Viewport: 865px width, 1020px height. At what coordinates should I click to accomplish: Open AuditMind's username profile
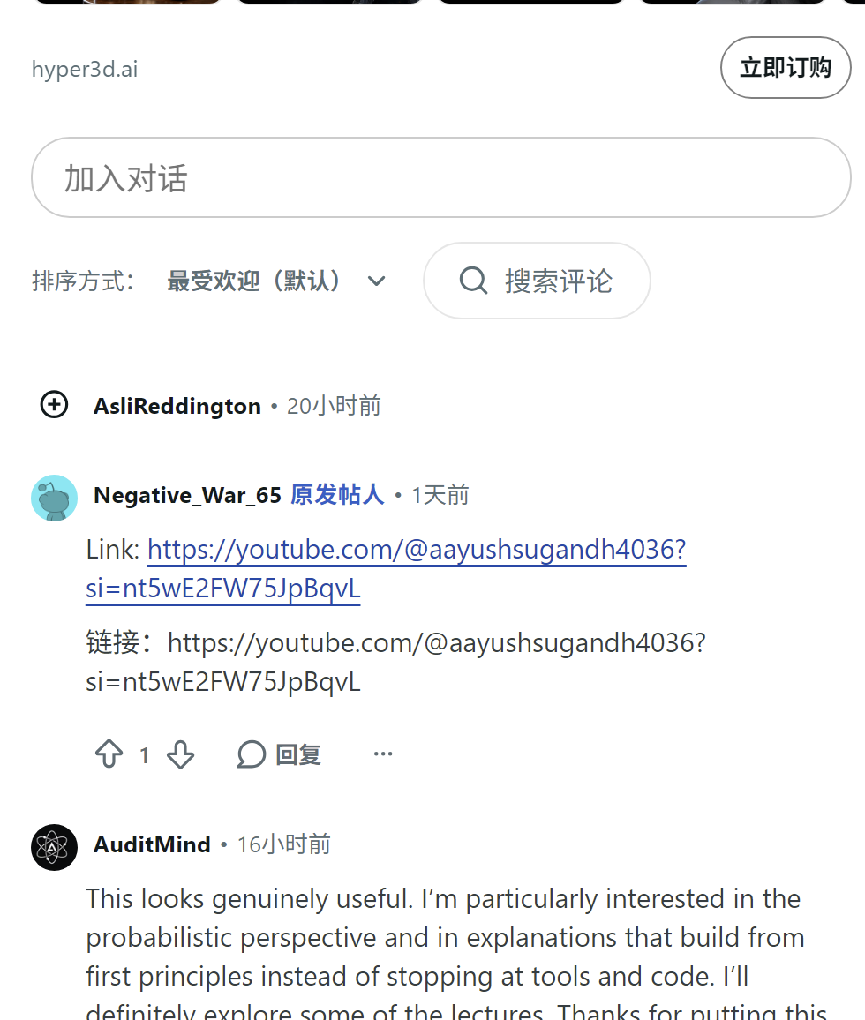point(153,844)
